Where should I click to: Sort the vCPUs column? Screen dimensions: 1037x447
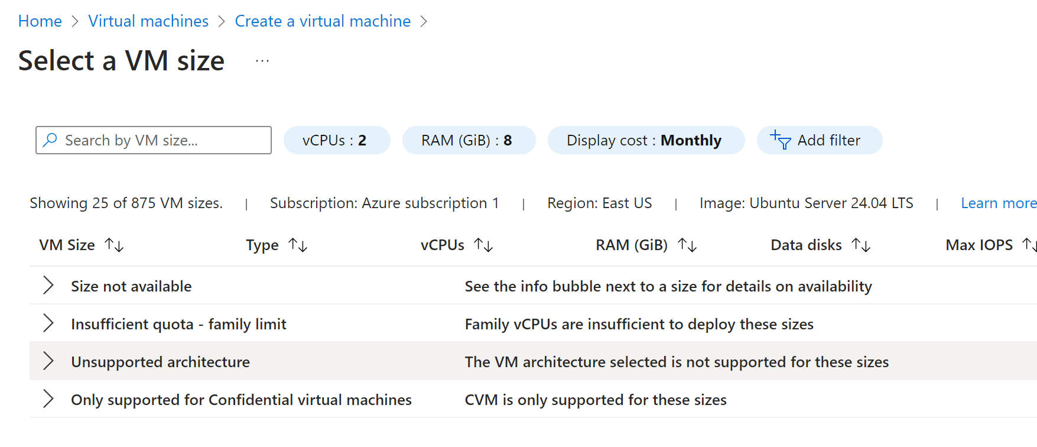484,244
